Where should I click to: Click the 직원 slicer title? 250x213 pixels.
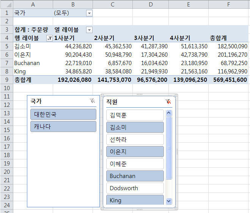(x=112, y=102)
